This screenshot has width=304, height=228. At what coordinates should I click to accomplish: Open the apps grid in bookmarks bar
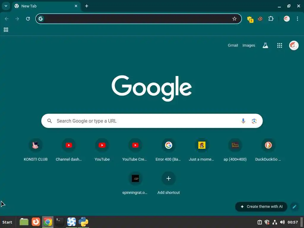point(6,30)
